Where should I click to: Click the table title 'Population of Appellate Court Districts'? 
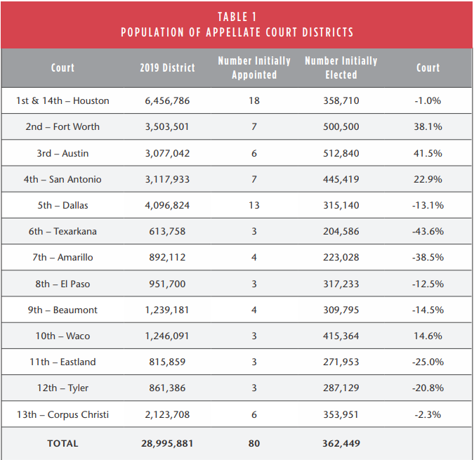tap(237, 32)
